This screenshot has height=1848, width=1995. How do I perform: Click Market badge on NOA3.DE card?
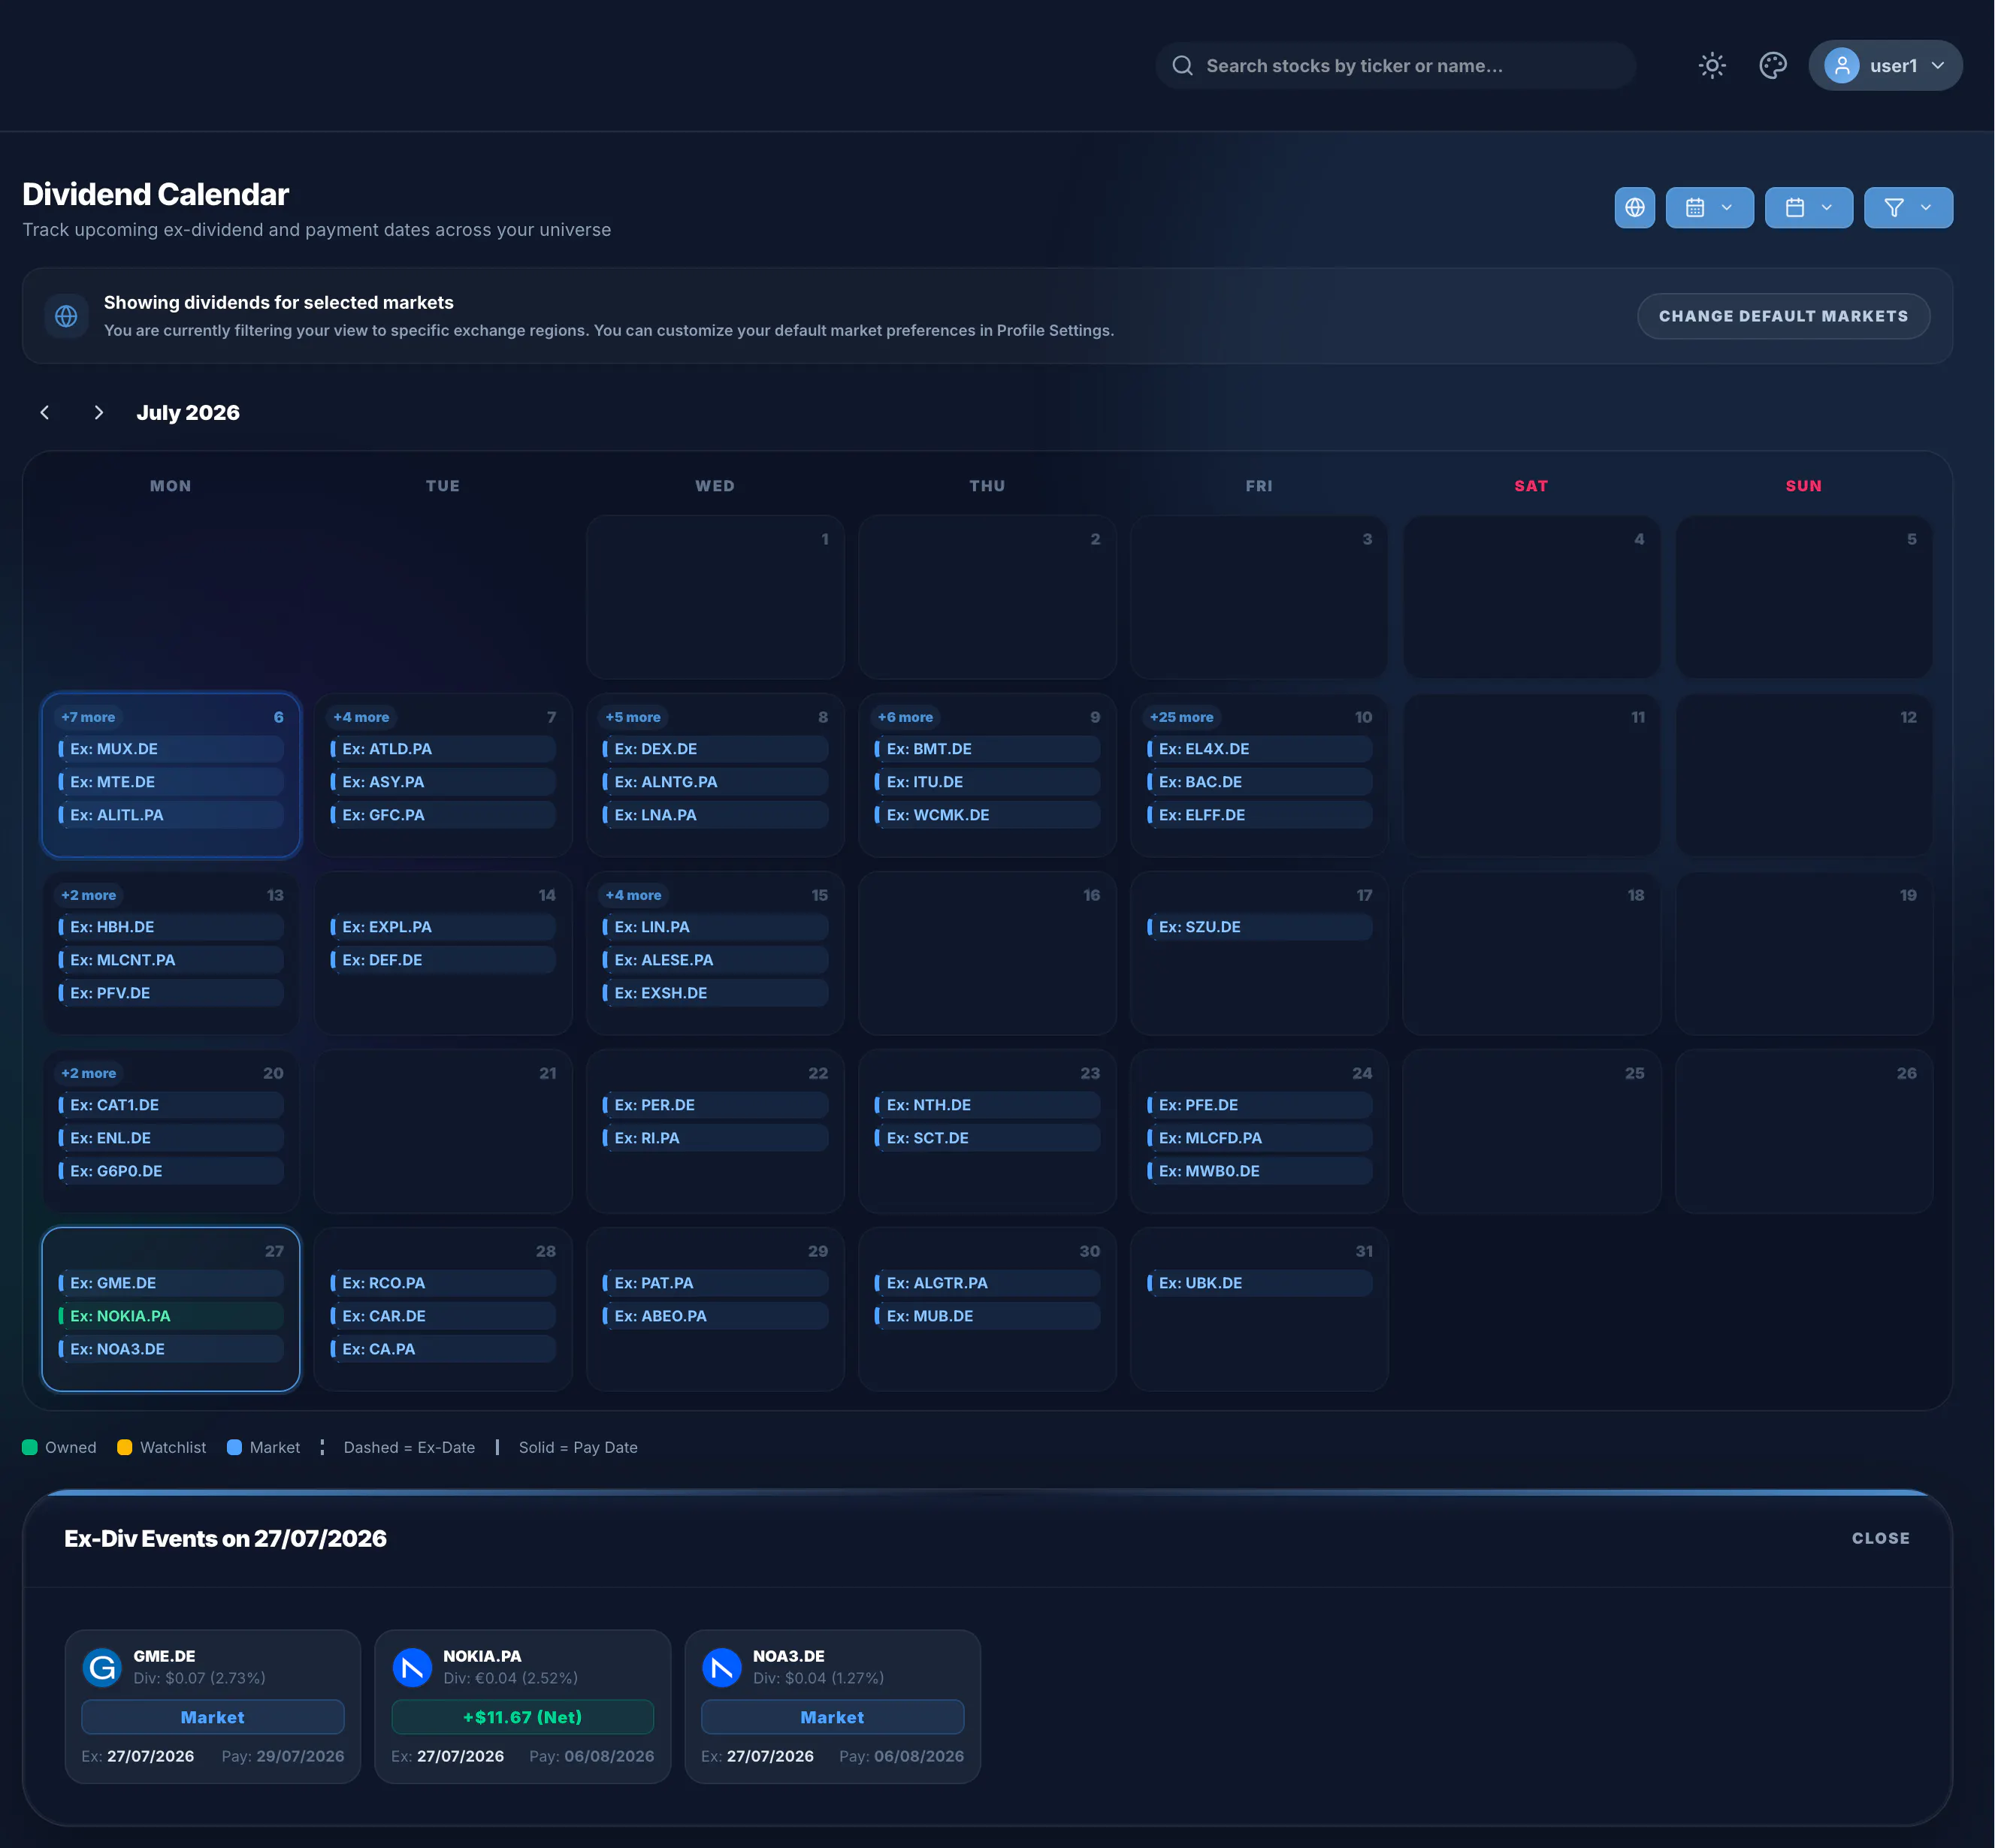pos(832,1717)
